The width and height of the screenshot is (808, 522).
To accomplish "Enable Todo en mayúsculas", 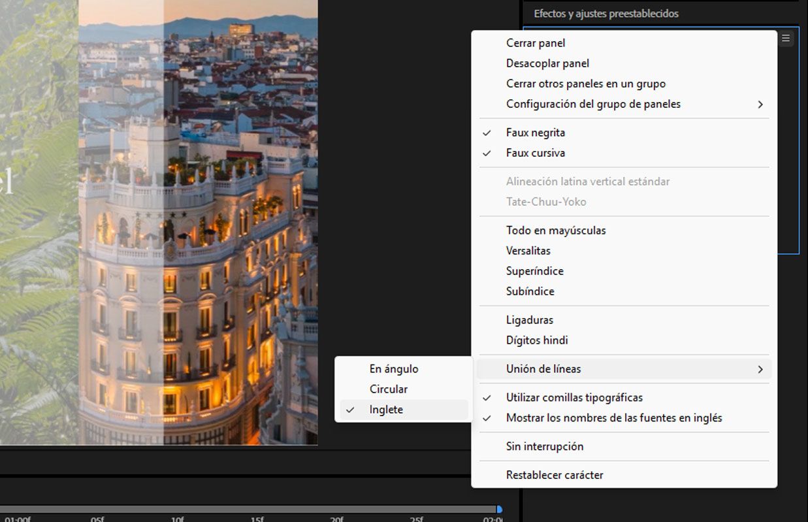I will [x=555, y=230].
